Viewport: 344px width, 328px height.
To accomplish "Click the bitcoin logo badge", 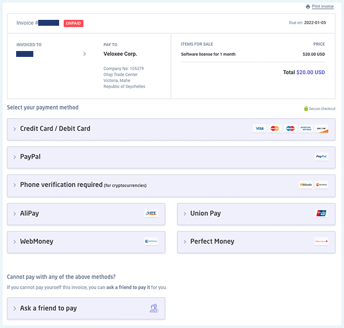I will pos(306,185).
